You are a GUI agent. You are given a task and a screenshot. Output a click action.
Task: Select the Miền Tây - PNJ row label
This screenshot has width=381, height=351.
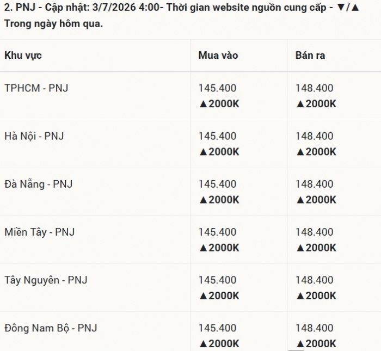[x=39, y=232]
